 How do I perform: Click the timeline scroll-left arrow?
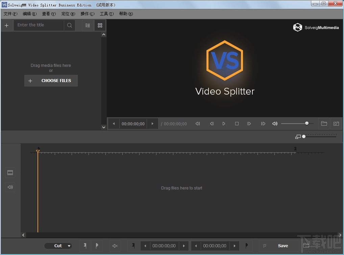point(23,235)
